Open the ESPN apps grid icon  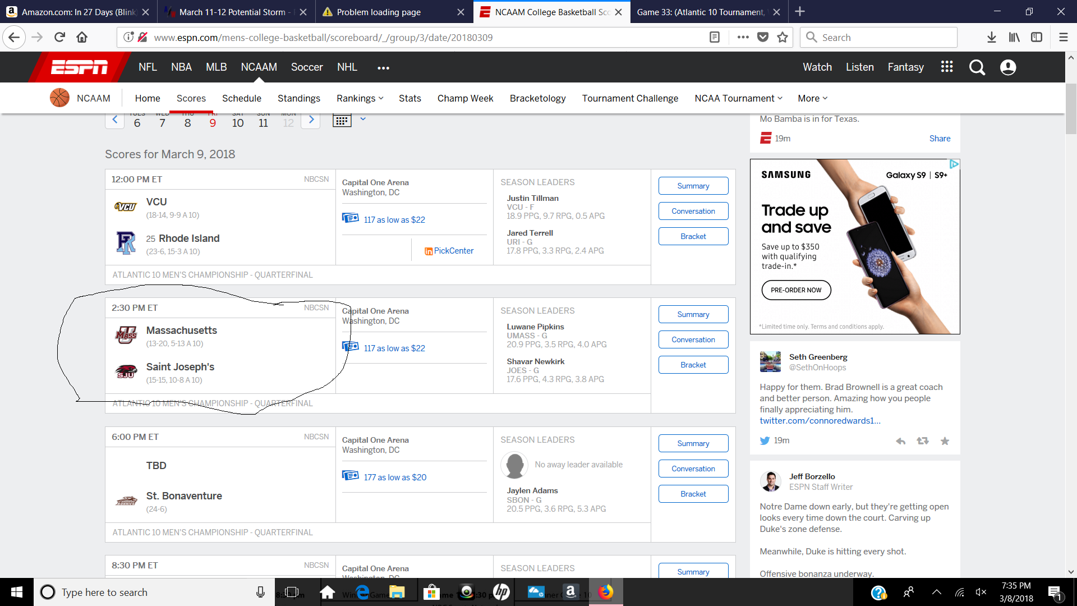pyautogui.click(x=947, y=67)
